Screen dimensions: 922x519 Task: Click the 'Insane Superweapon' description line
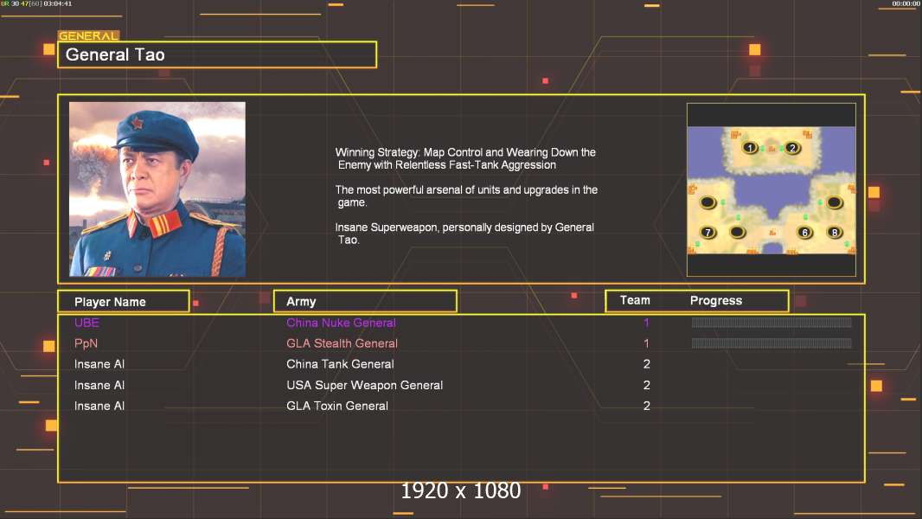464,234
